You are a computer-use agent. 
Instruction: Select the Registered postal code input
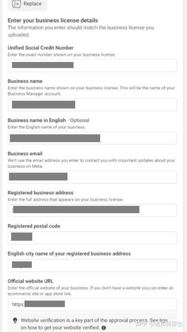tap(92, 238)
